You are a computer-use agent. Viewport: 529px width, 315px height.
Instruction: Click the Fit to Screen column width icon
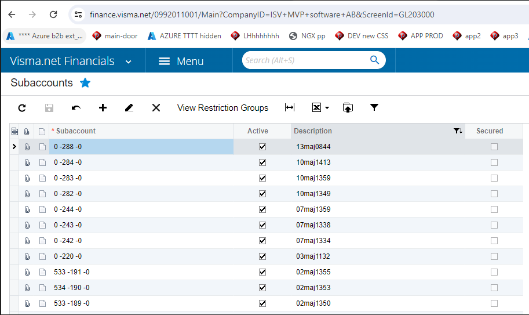tap(290, 107)
